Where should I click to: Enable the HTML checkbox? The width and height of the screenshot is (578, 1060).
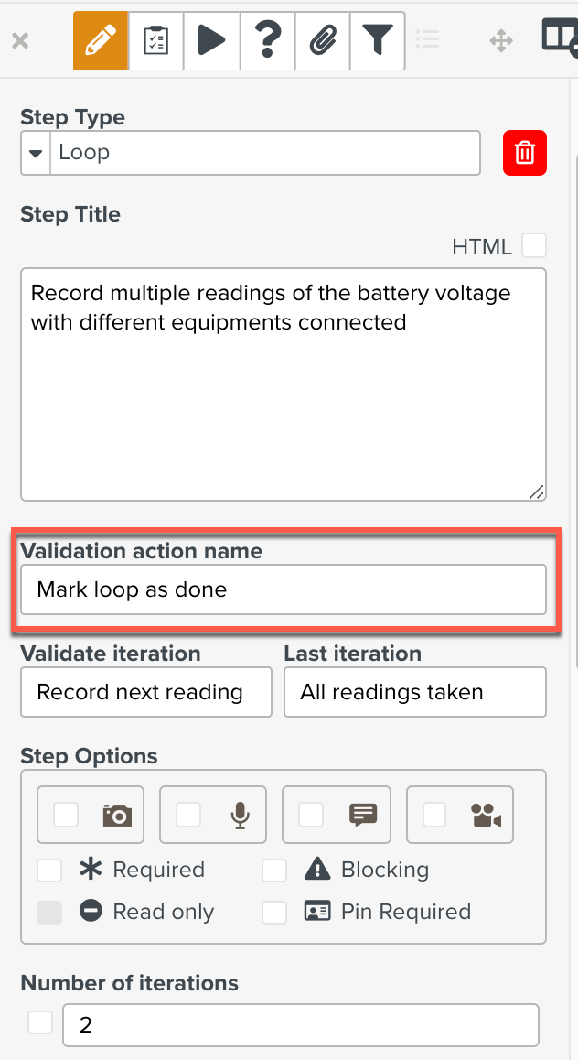534,246
